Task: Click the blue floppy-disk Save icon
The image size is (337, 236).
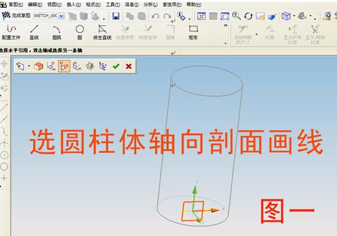Action: 116,16
